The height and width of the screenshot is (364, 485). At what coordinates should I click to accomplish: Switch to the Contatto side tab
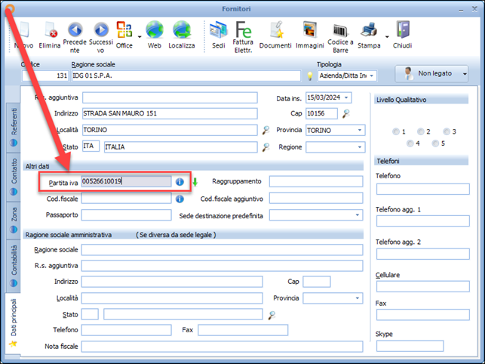coord(14,177)
